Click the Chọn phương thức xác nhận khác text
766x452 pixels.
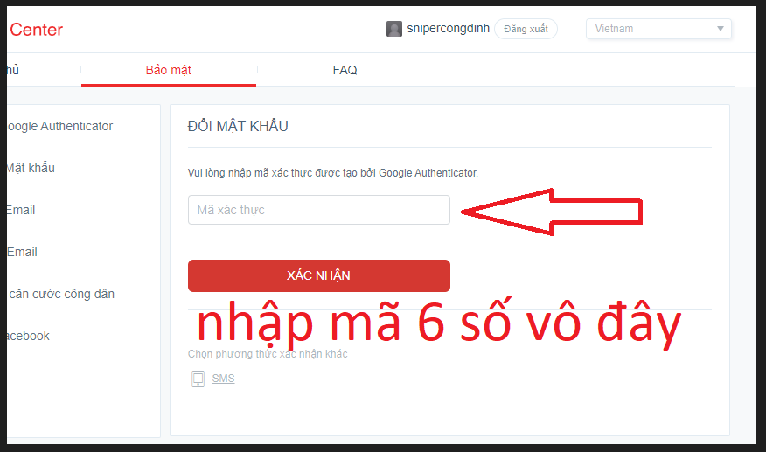(268, 354)
